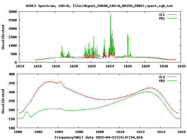Select the YR1 legend label
Viewport: 187px width, 140px height.
click(162, 18)
